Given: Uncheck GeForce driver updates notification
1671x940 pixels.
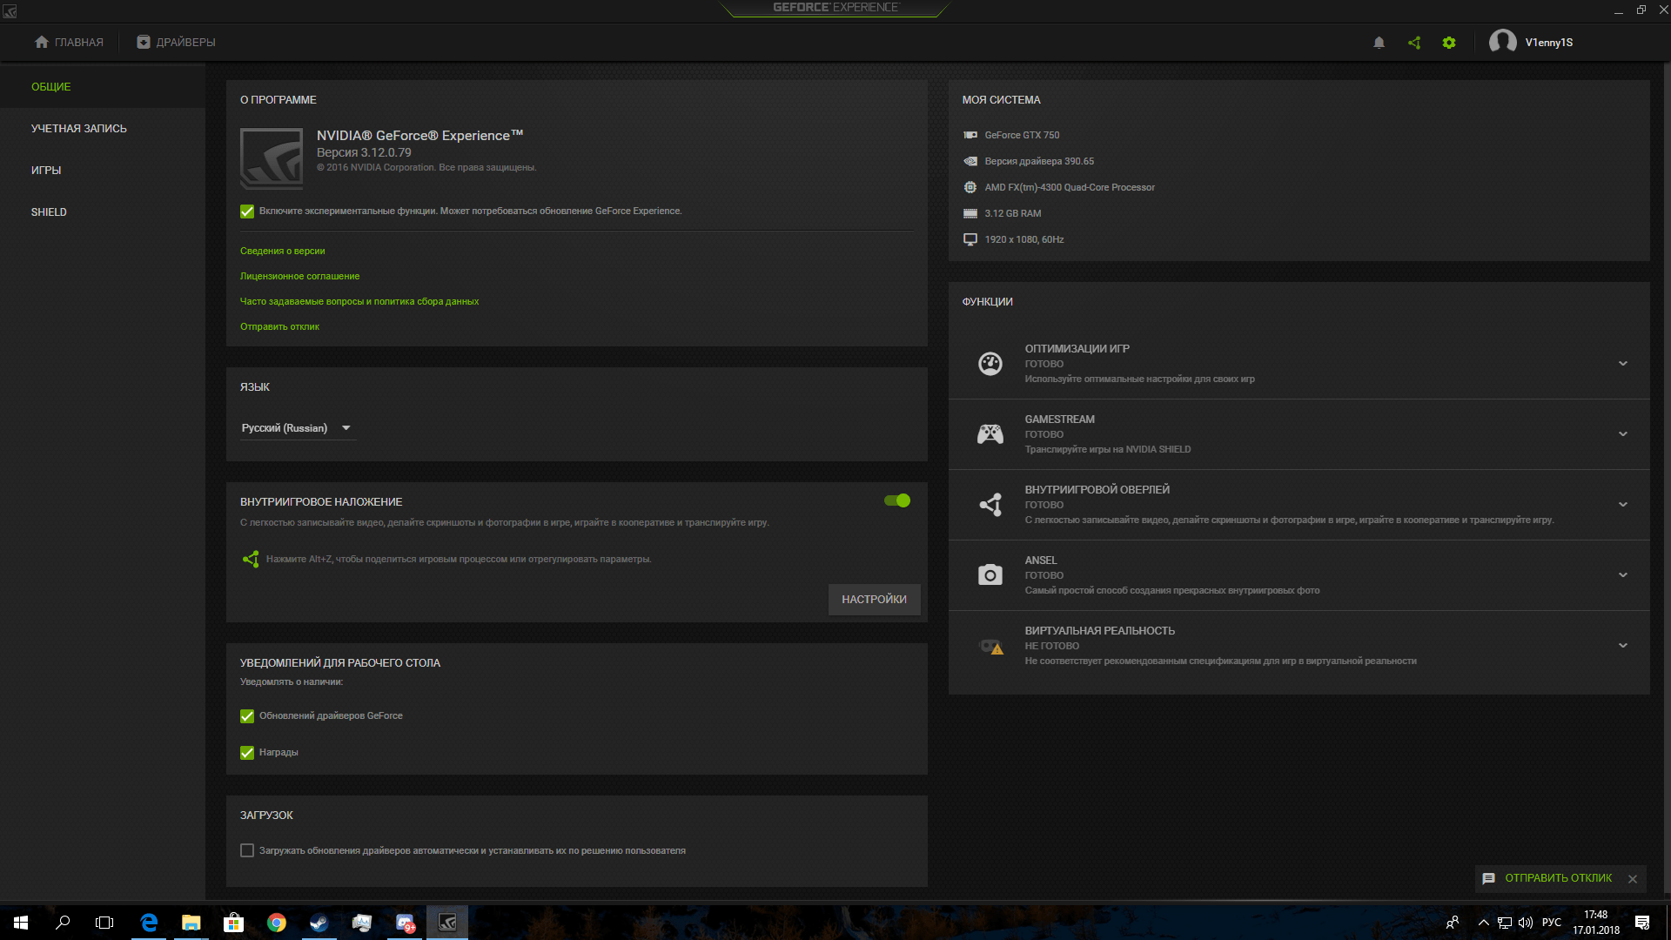Looking at the screenshot, I should click(x=247, y=716).
